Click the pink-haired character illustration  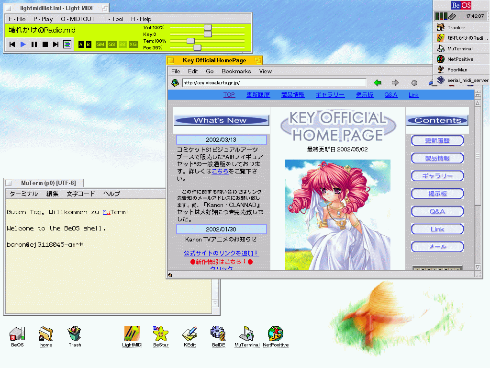pyautogui.click(x=338, y=215)
